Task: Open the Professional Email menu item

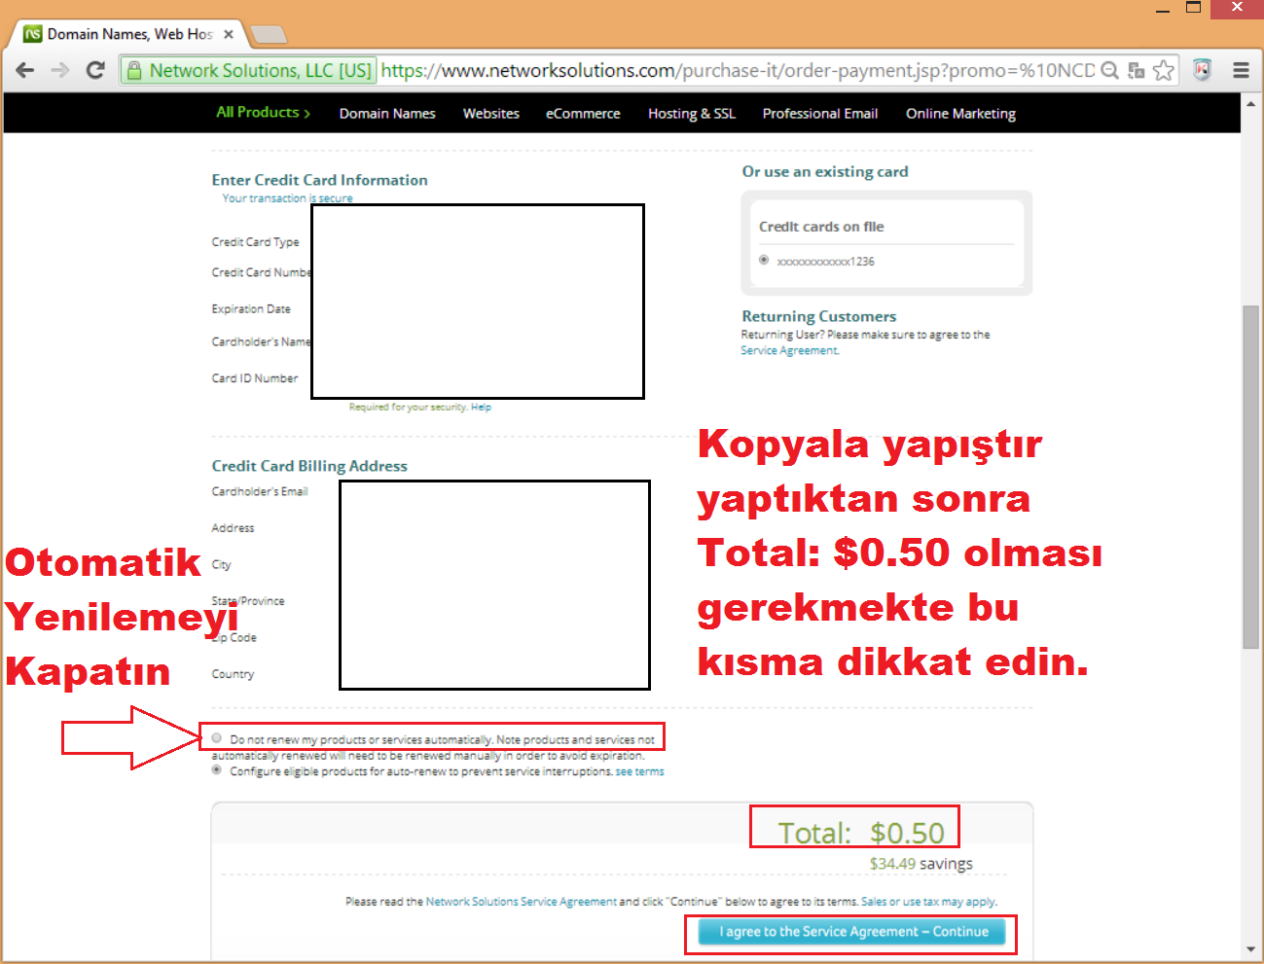Action: [820, 114]
